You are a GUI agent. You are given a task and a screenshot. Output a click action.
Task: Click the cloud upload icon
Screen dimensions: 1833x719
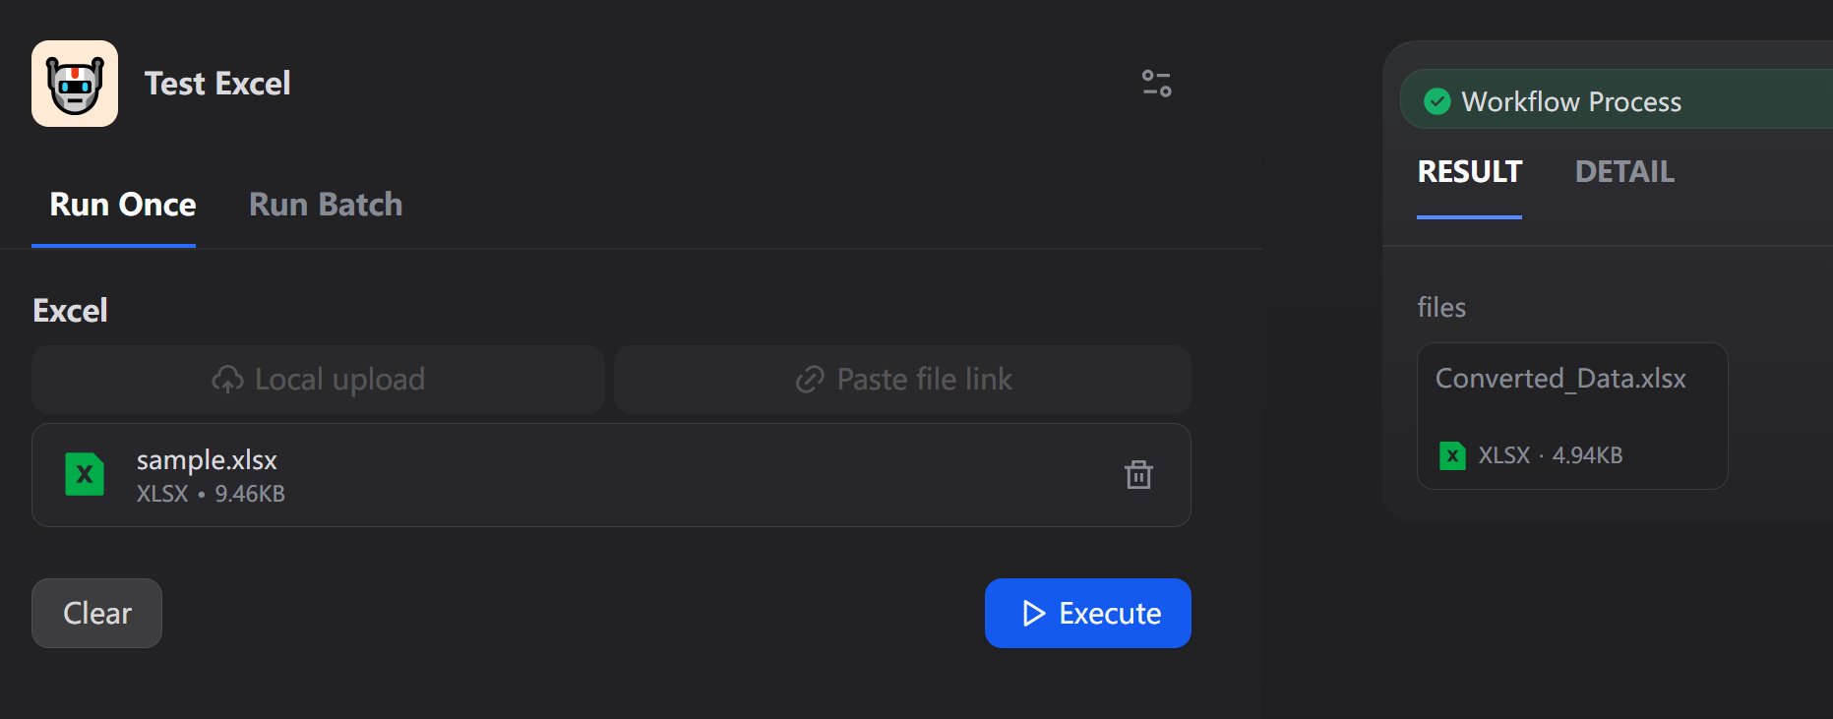click(227, 380)
